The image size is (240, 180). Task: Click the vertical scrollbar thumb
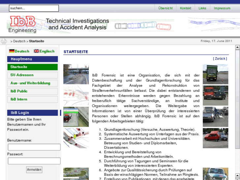(237, 99)
